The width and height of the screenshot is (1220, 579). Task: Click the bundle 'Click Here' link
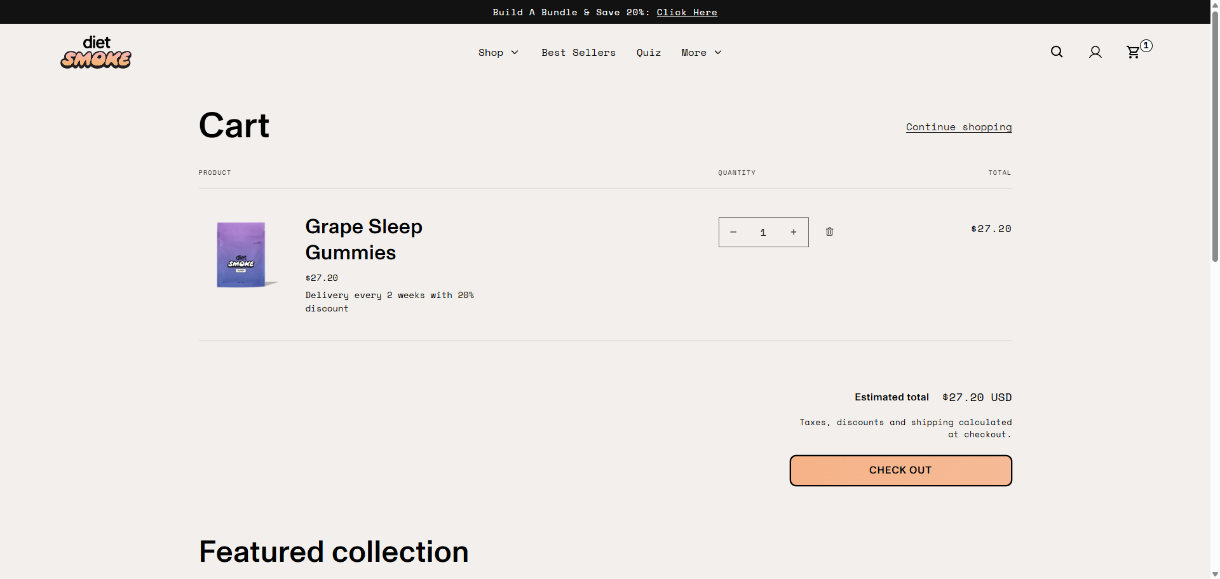point(687,12)
